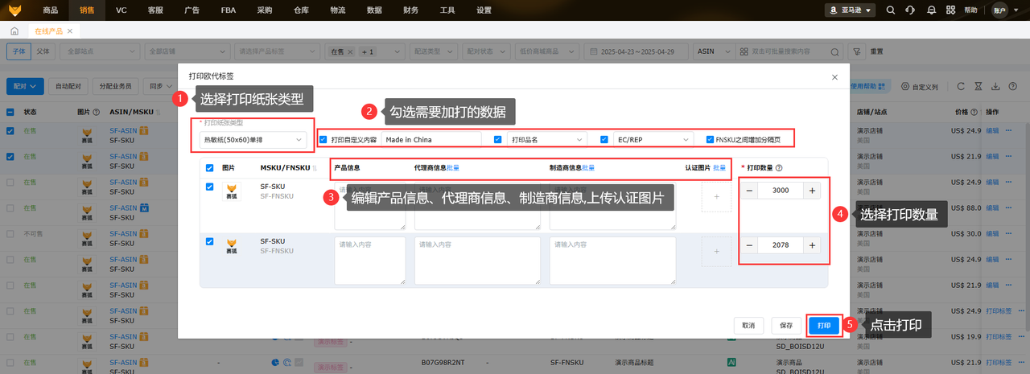Go to the home tab icon
This screenshot has width=1030, height=374.
(14, 31)
